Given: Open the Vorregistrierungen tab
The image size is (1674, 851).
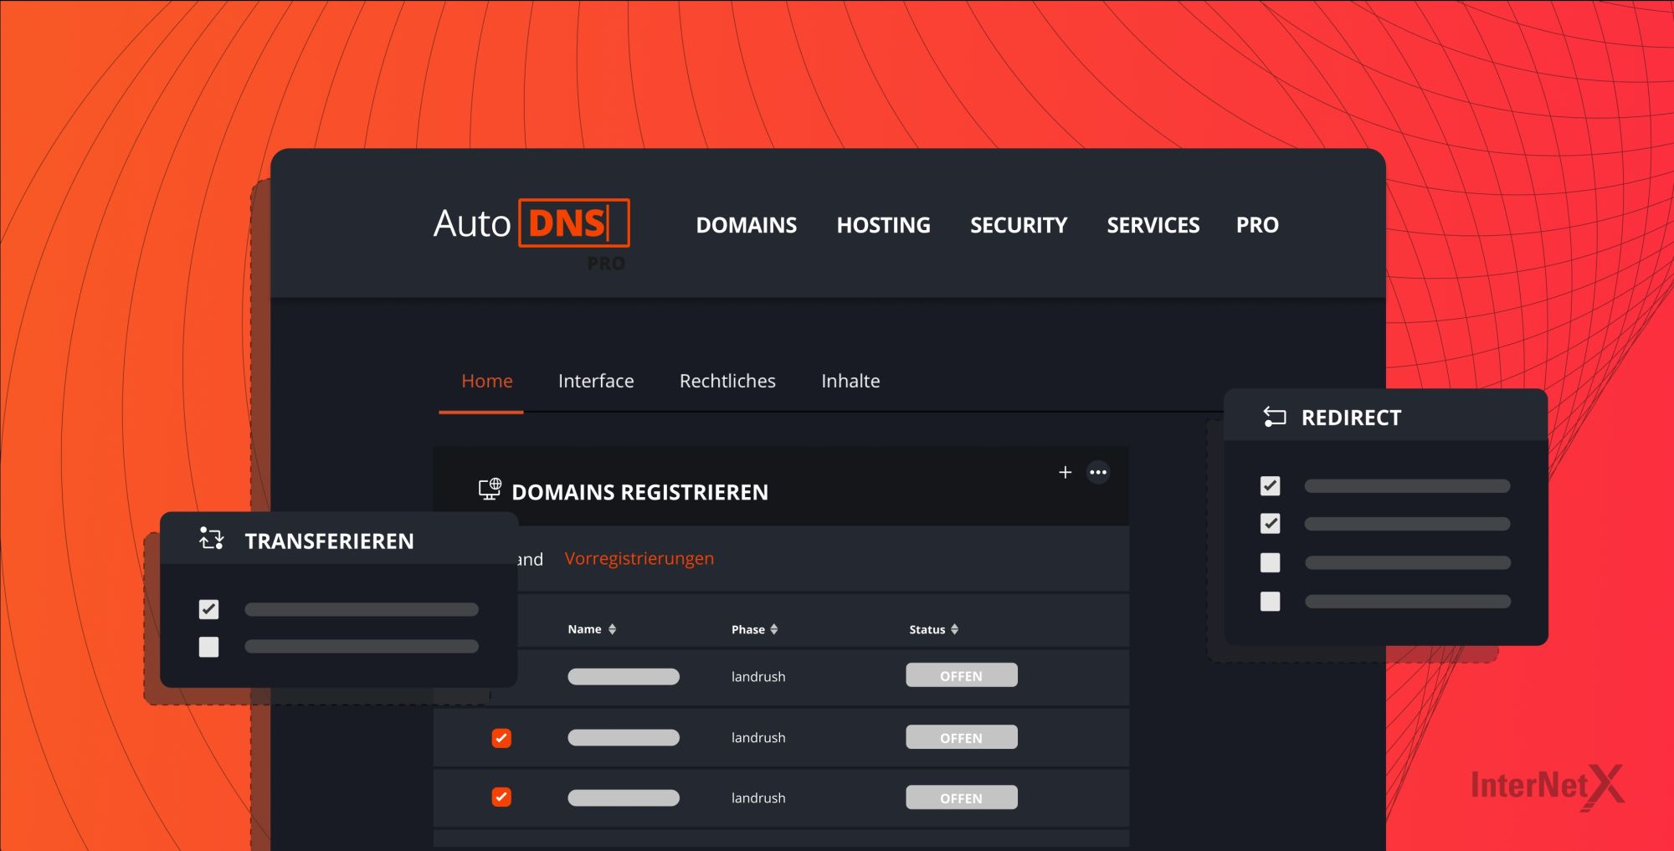Looking at the screenshot, I should (x=639, y=558).
